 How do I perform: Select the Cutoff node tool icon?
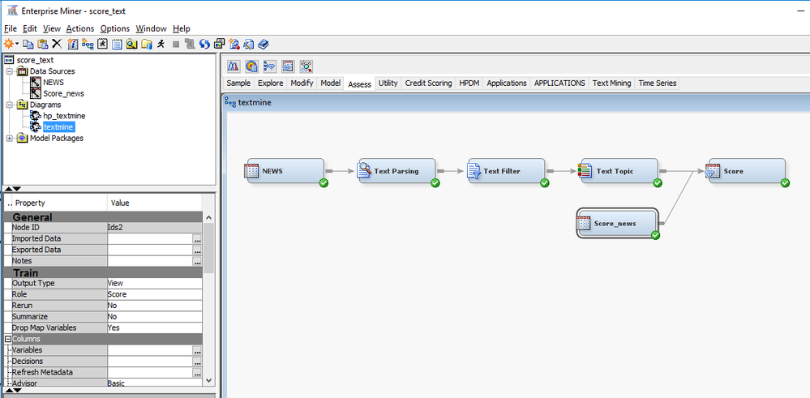234,66
